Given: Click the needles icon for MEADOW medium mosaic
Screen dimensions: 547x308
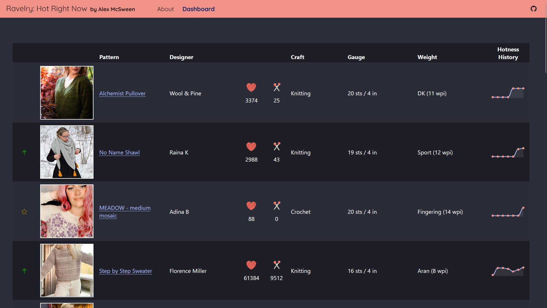Looking at the screenshot, I should [x=276, y=206].
